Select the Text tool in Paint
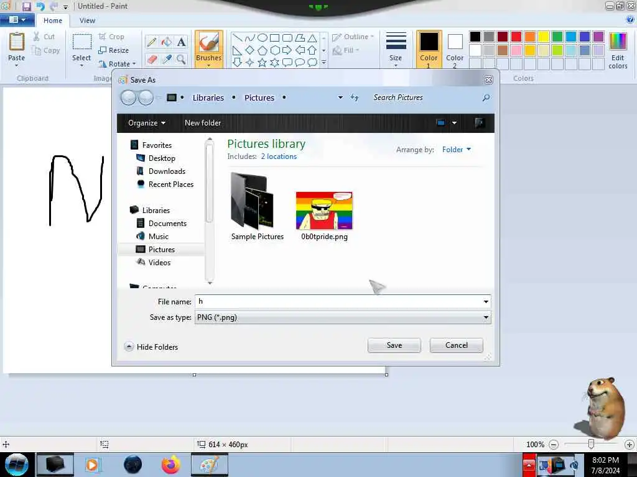 click(x=181, y=42)
